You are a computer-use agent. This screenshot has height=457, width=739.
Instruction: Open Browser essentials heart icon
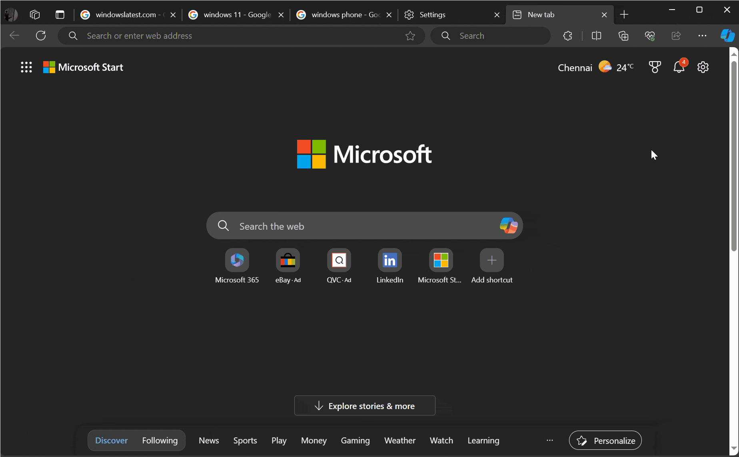point(649,36)
